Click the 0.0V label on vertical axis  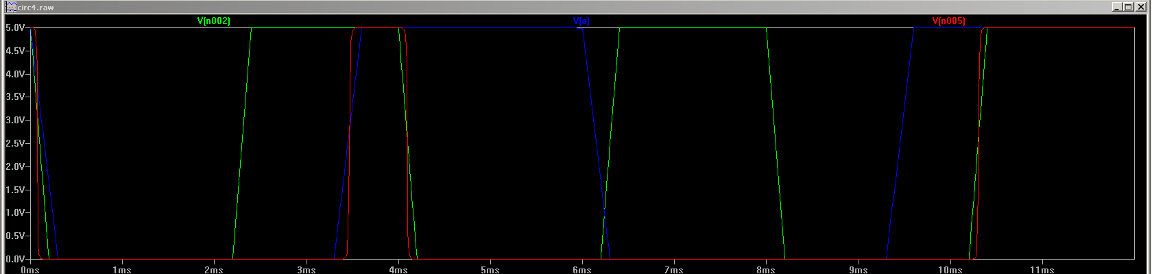(x=14, y=259)
